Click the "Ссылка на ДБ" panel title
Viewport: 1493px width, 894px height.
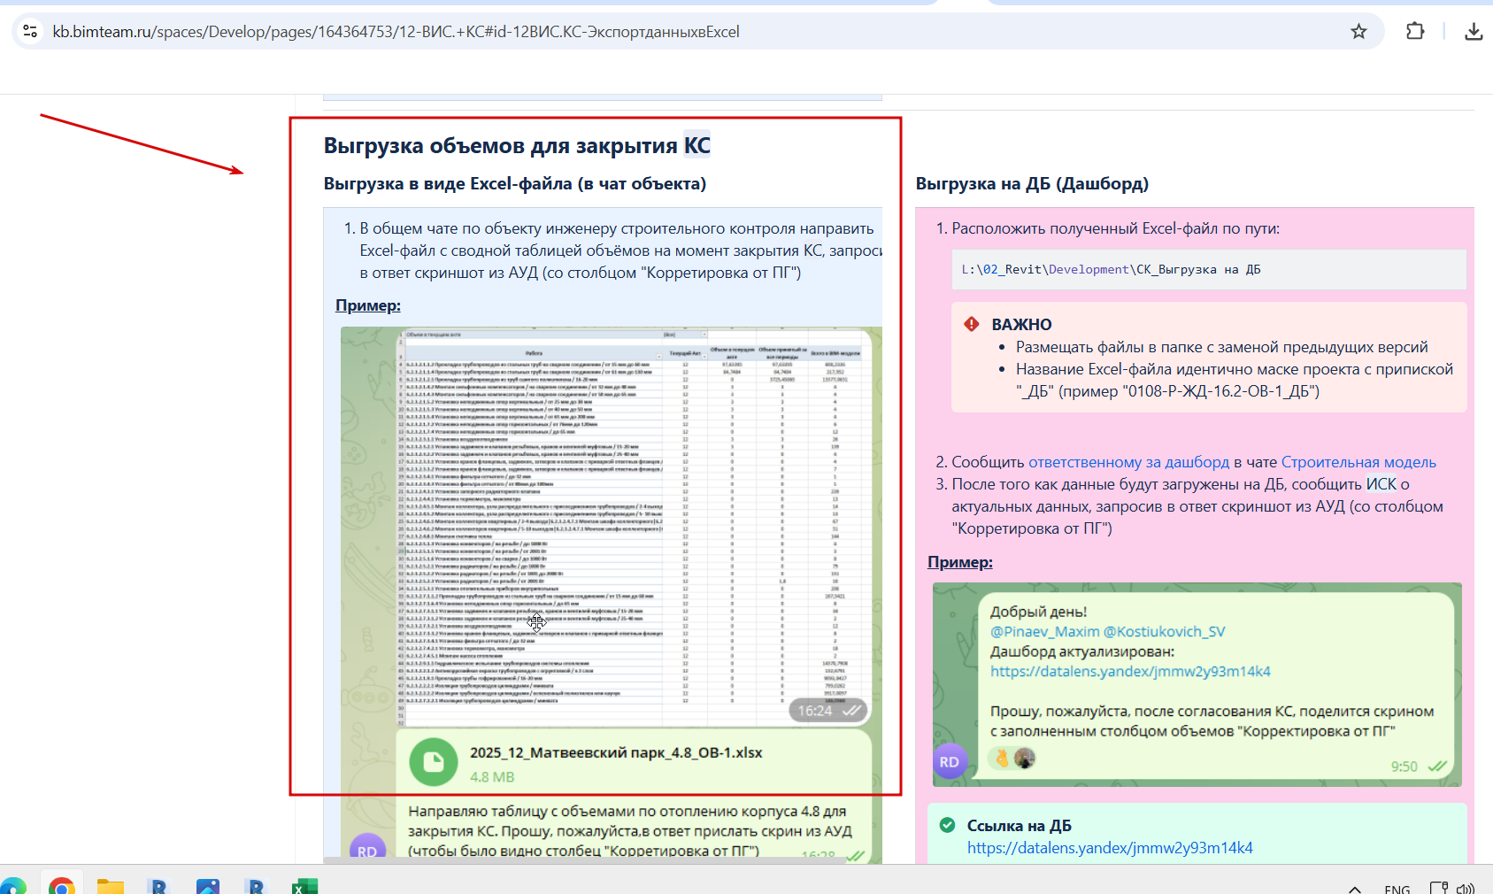point(1020,826)
